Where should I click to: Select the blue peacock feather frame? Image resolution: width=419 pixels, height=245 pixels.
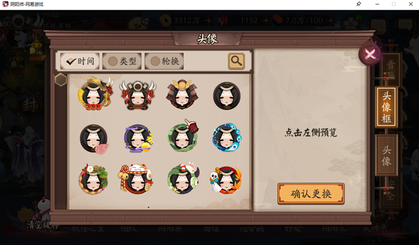(227, 137)
